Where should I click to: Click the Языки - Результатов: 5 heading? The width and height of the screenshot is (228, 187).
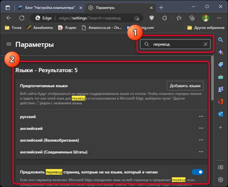pos(47,70)
